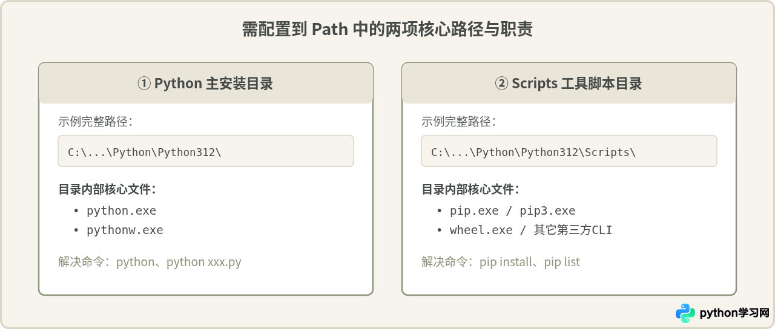
Task: Click 示例完整路径 label in Python card
Action: [96, 121]
